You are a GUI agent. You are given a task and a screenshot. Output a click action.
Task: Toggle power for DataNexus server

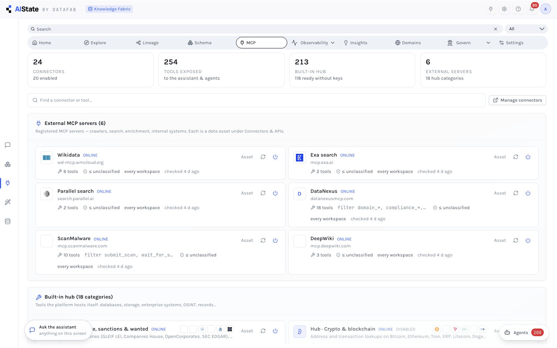coord(528,193)
